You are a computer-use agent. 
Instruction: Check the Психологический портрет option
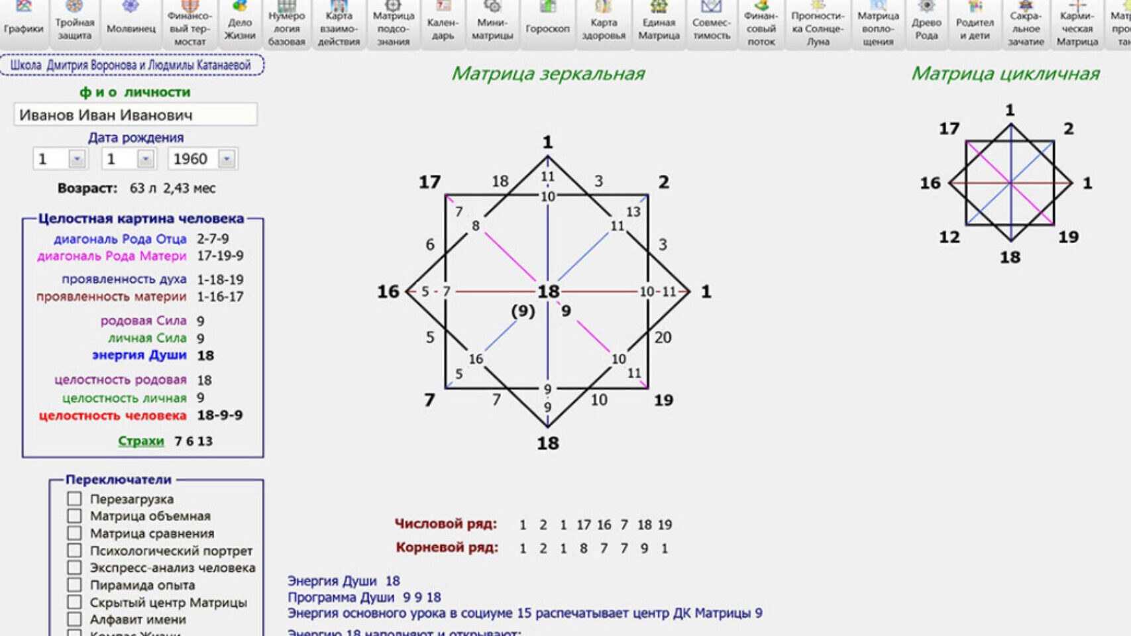pos(74,551)
